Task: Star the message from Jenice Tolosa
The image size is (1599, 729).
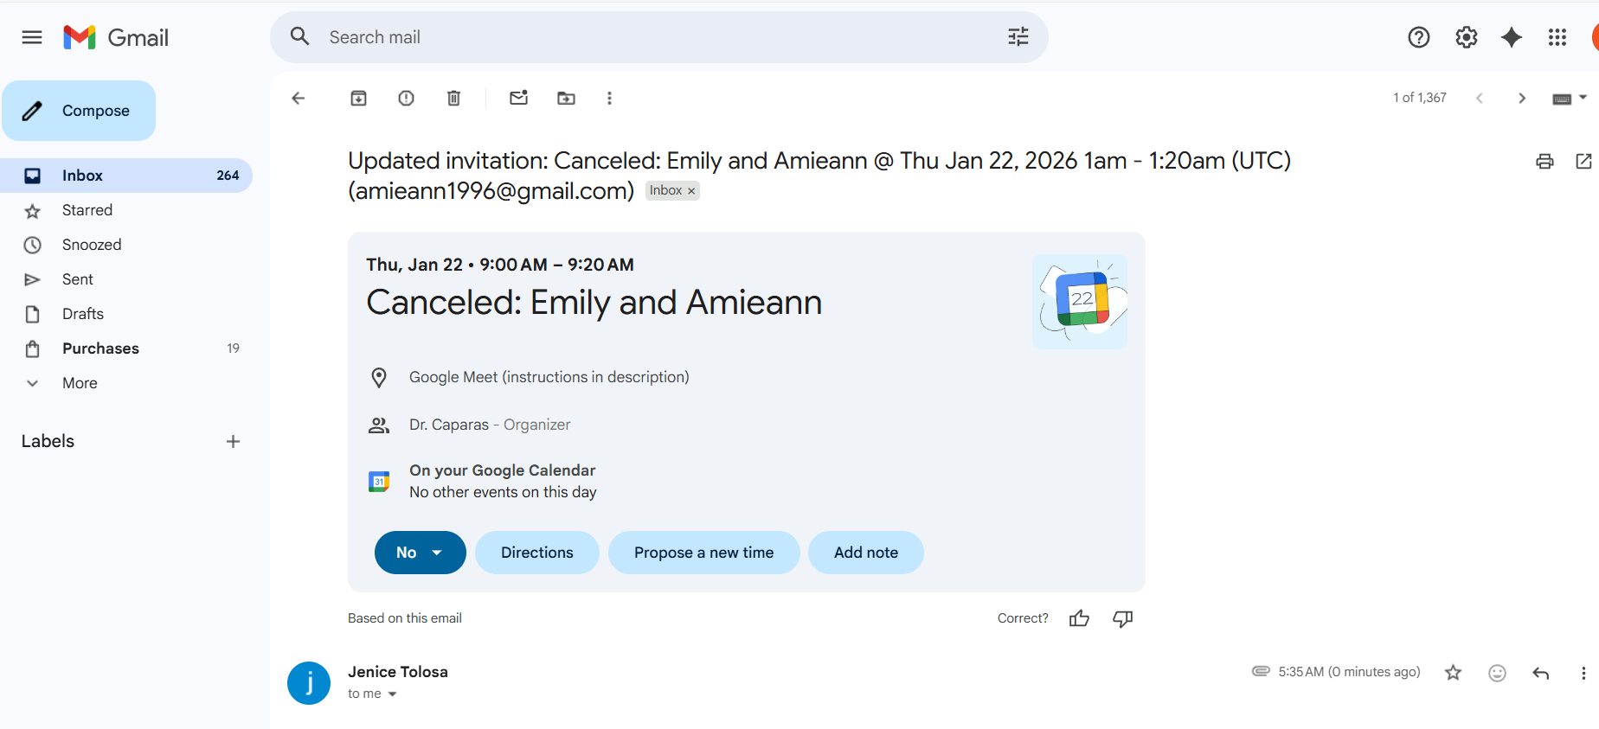Action: (x=1453, y=673)
